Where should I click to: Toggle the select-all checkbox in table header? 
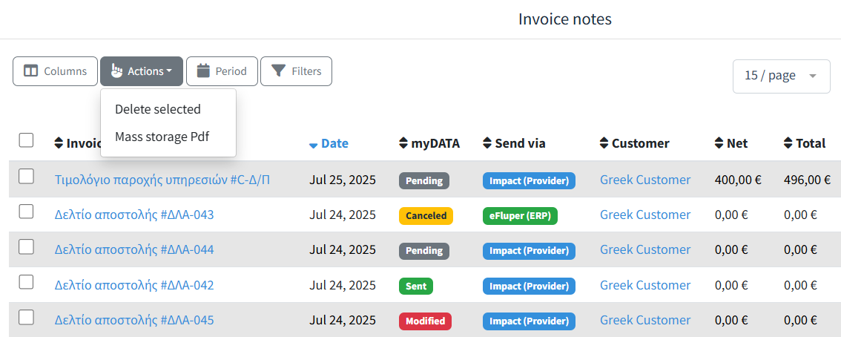(x=26, y=140)
